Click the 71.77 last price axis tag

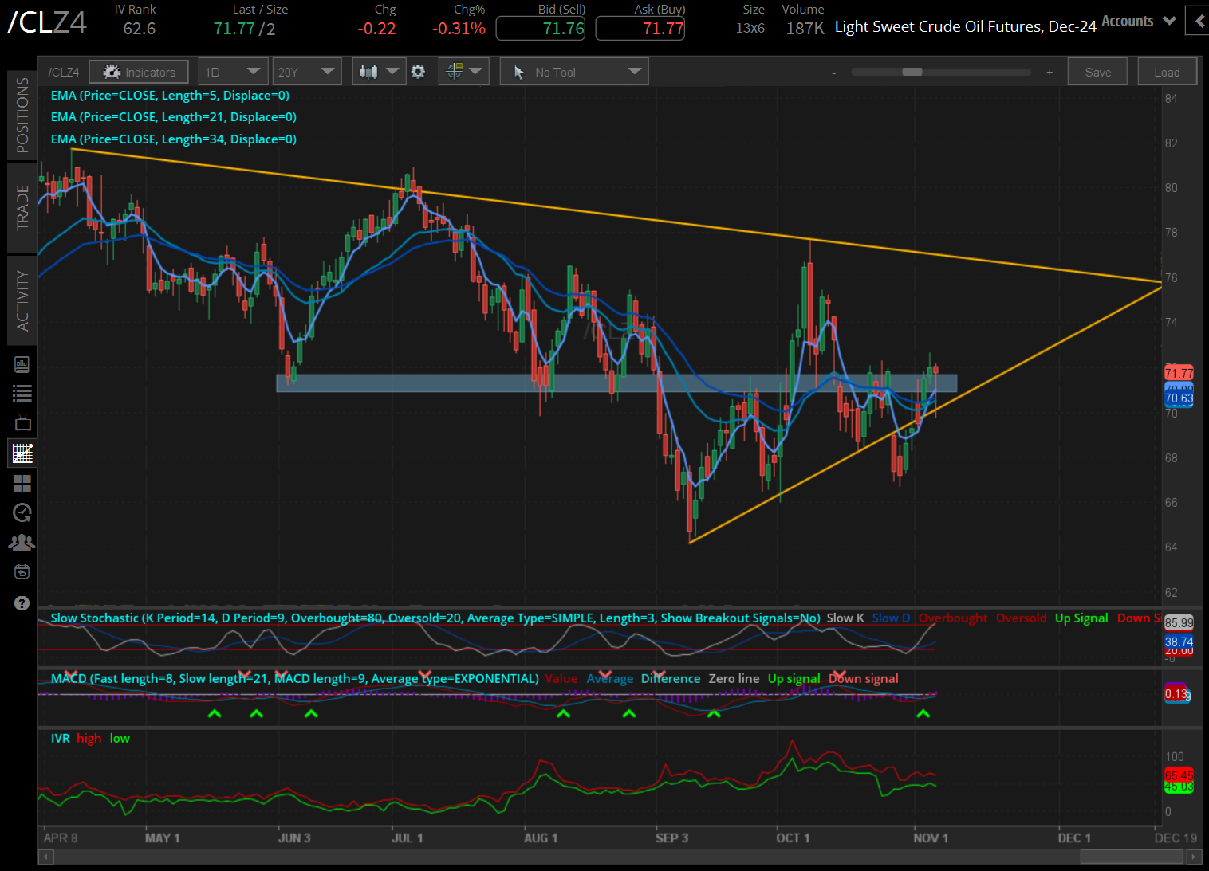point(1179,373)
